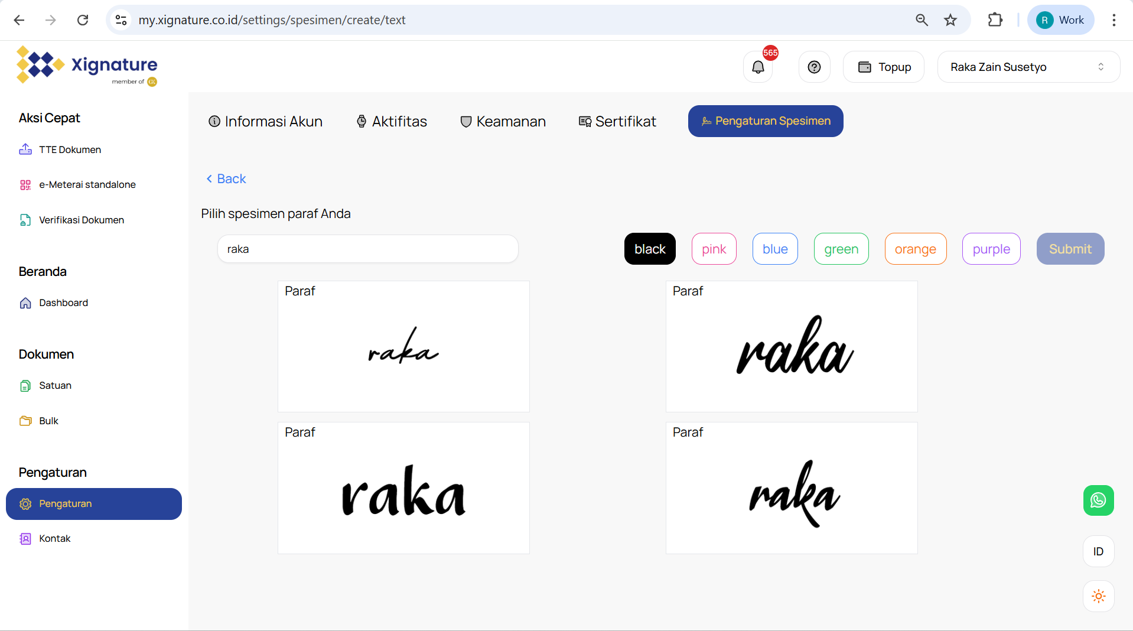Open the Work profile menu
Image resolution: width=1133 pixels, height=631 pixels.
pyautogui.click(x=1060, y=20)
